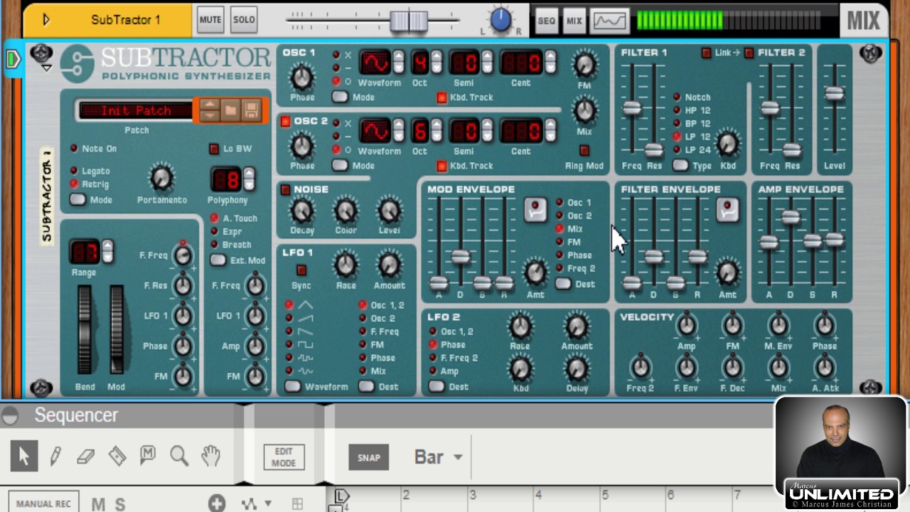This screenshot has width=910, height=512.
Task: Click the FM knob next to OSC 1
Action: (584, 65)
